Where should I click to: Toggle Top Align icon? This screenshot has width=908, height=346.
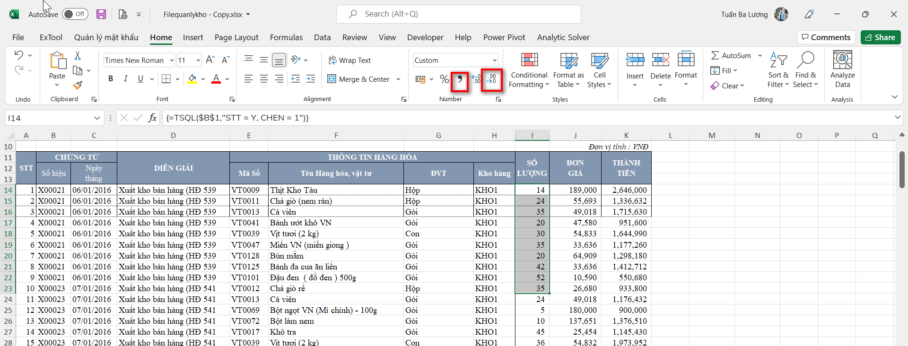(x=249, y=60)
